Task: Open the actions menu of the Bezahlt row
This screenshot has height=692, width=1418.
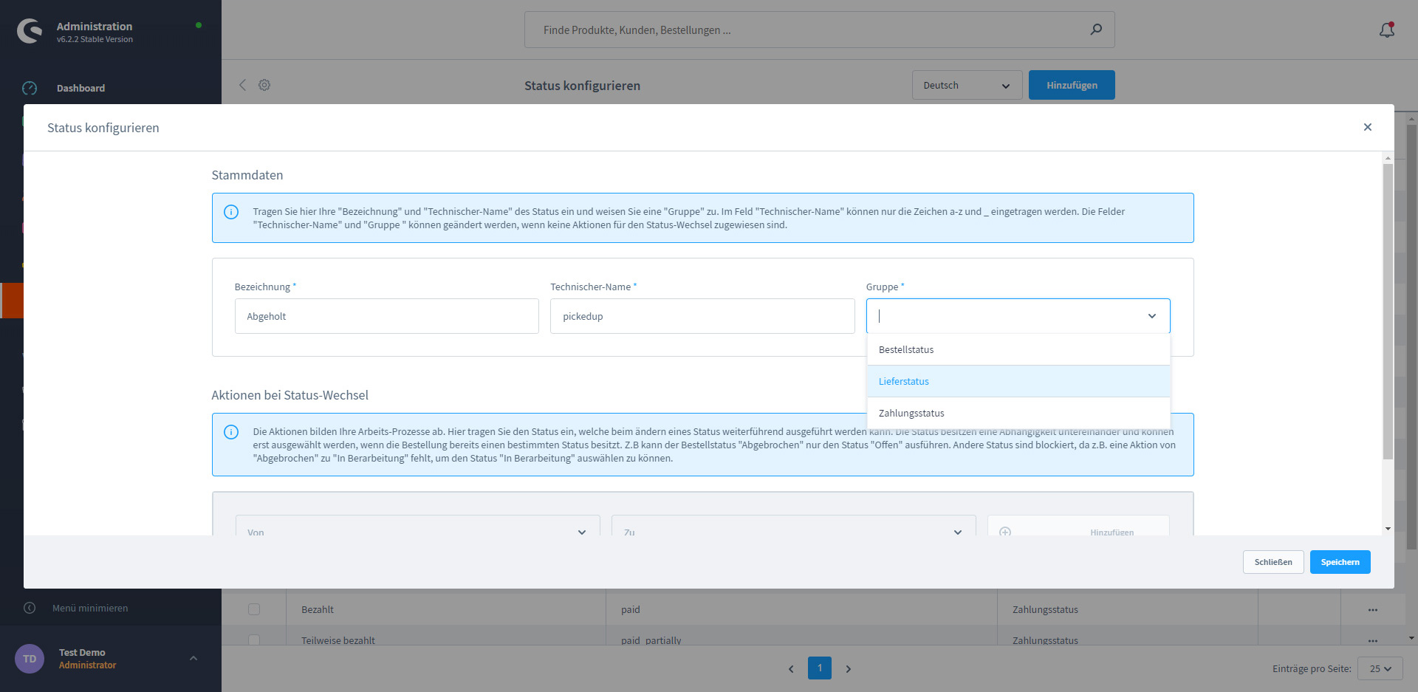Action: (1372, 610)
